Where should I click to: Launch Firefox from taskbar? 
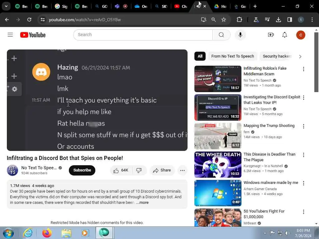click(47, 233)
